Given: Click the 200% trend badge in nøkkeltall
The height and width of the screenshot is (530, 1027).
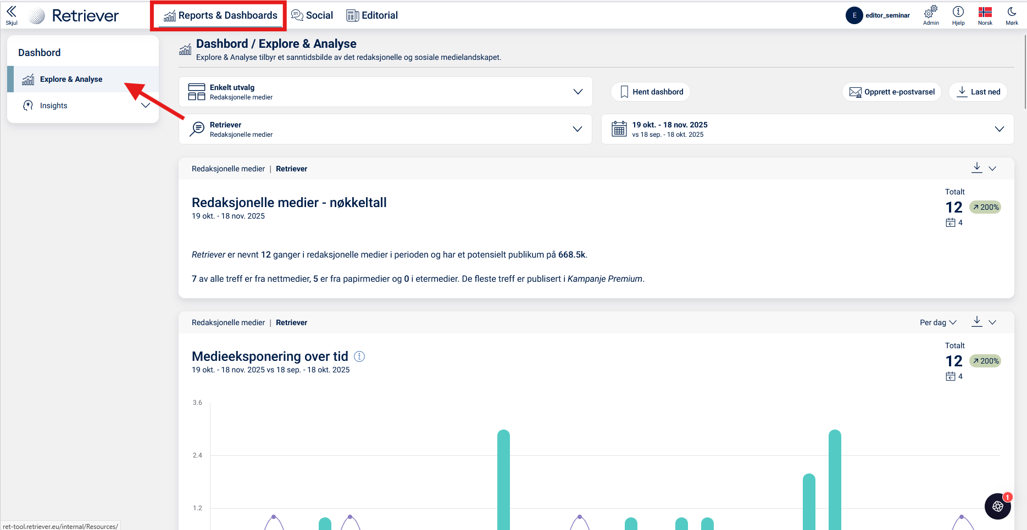Looking at the screenshot, I should [x=985, y=207].
